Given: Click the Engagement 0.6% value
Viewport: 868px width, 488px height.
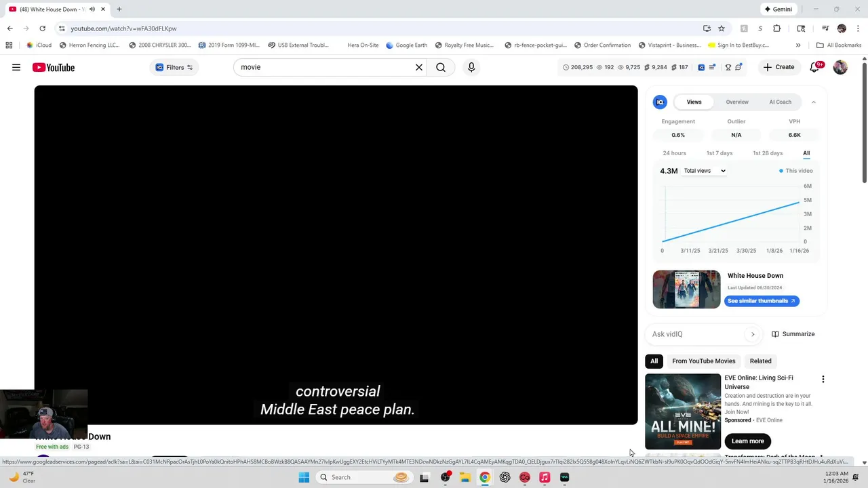Looking at the screenshot, I should [x=678, y=135].
